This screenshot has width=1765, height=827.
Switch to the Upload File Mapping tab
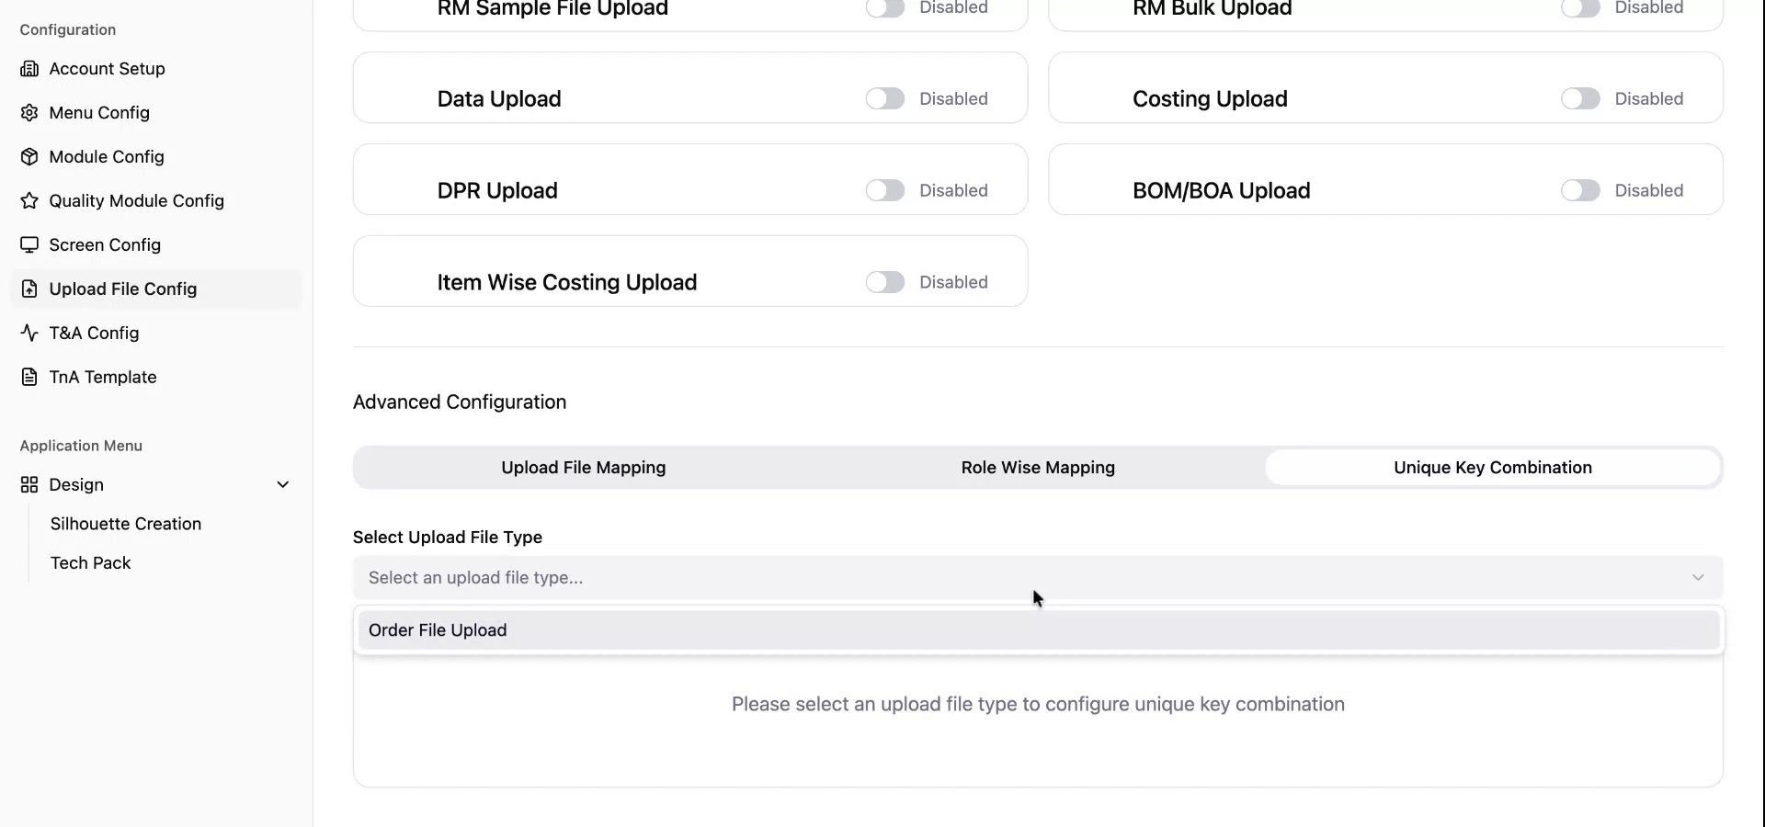coord(583,468)
